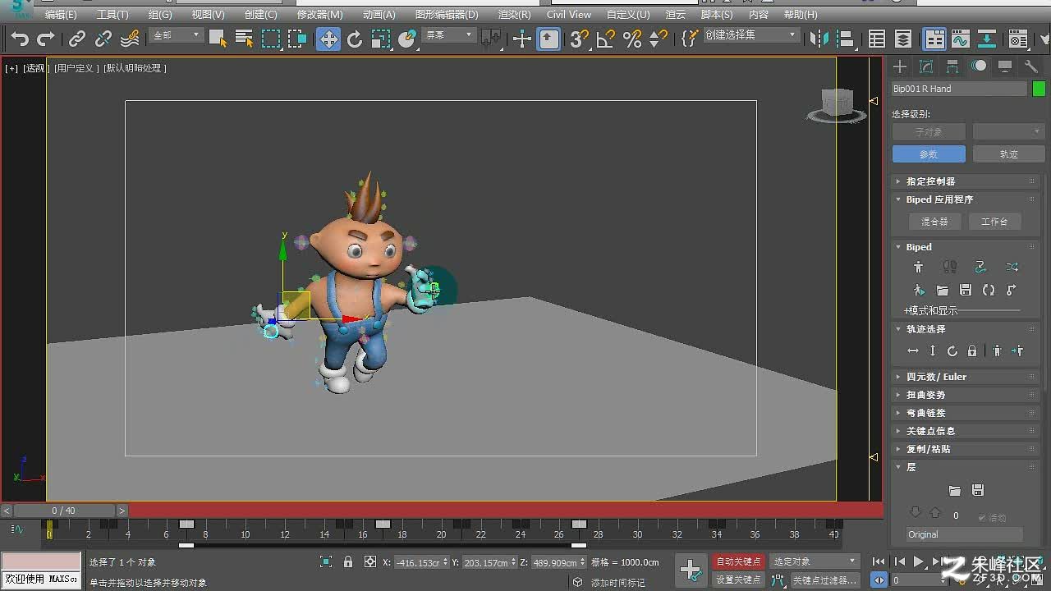
Task: Toggle the Percent Snap button
Action: click(x=632, y=39)
